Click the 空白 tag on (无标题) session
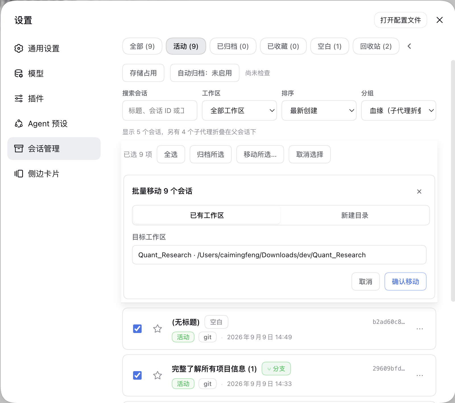Viewport: 455px width, 403px height. click(216, 322)
